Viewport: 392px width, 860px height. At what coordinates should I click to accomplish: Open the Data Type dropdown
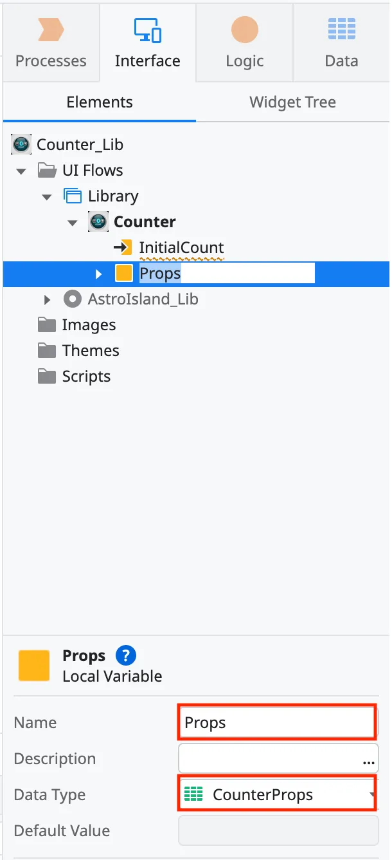(371, 794)
